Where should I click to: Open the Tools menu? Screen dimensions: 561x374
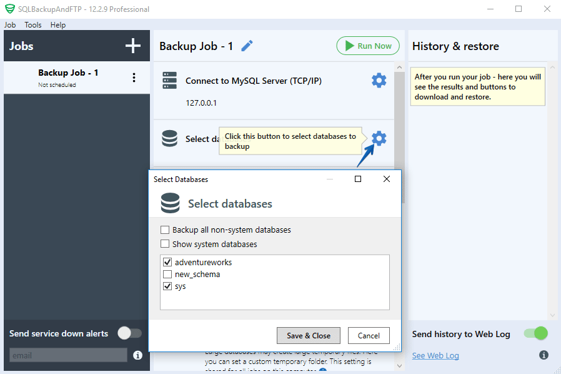tap(33, 25)
